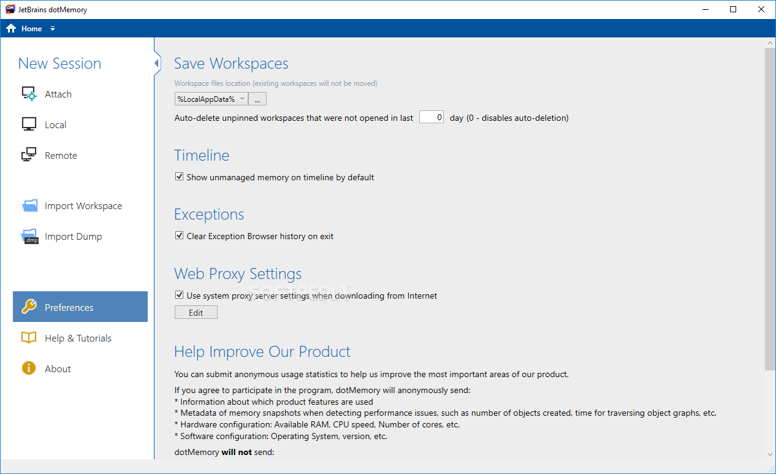Click the Attach session icon
The image size is (776, 474).
click(x=29, y=94)
